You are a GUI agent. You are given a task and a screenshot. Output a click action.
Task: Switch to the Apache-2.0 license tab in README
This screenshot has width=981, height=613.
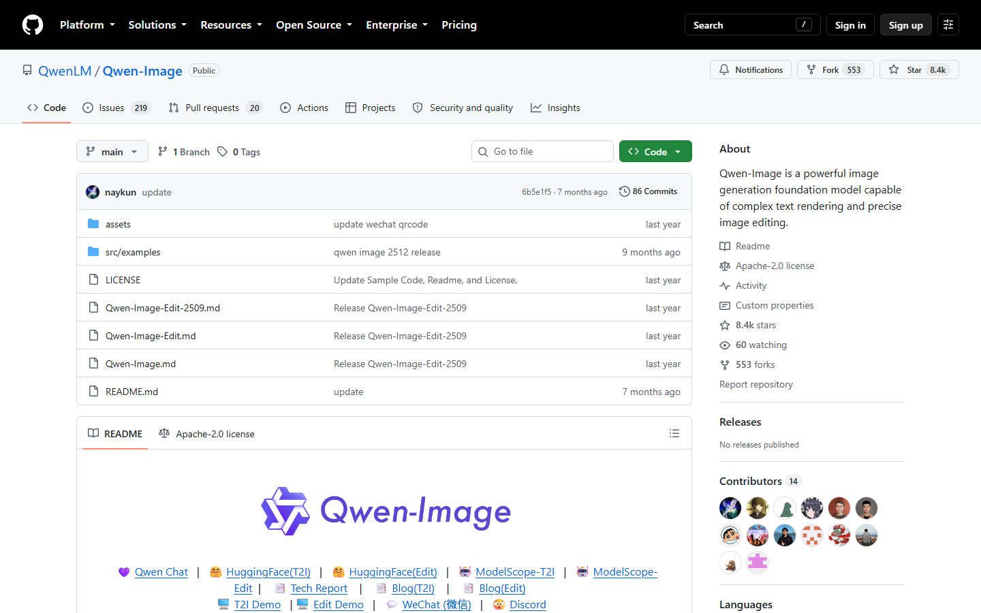pyautogui.click(x=206, y=434)
